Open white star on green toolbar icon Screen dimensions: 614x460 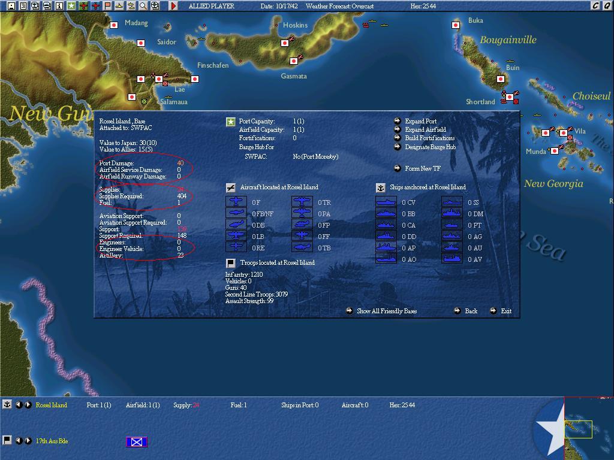tap(71, 6)
